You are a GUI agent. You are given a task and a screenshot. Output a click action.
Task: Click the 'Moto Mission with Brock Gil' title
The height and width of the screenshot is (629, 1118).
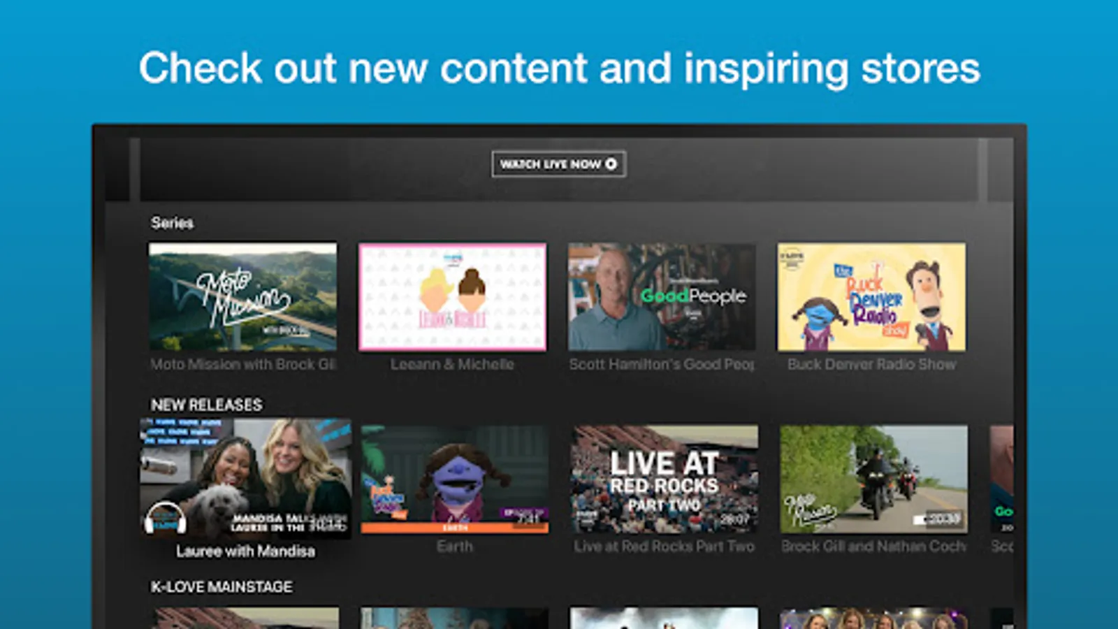click(x=243, y=364)
